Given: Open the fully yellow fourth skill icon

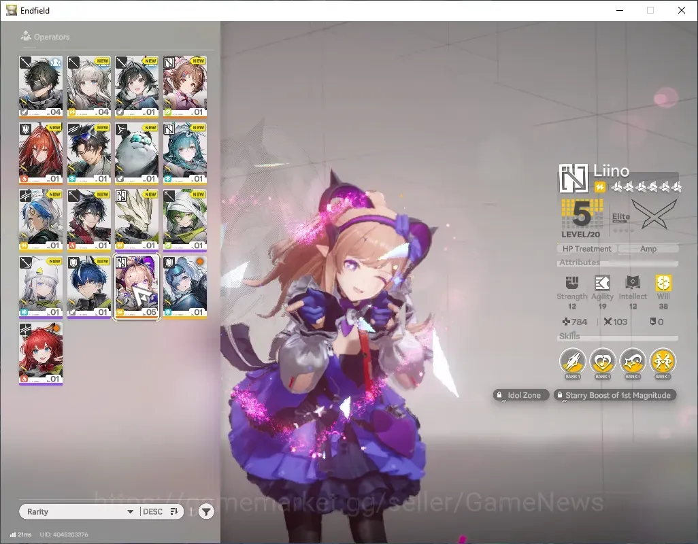Looking at the screenshot, I should [663, 360].
